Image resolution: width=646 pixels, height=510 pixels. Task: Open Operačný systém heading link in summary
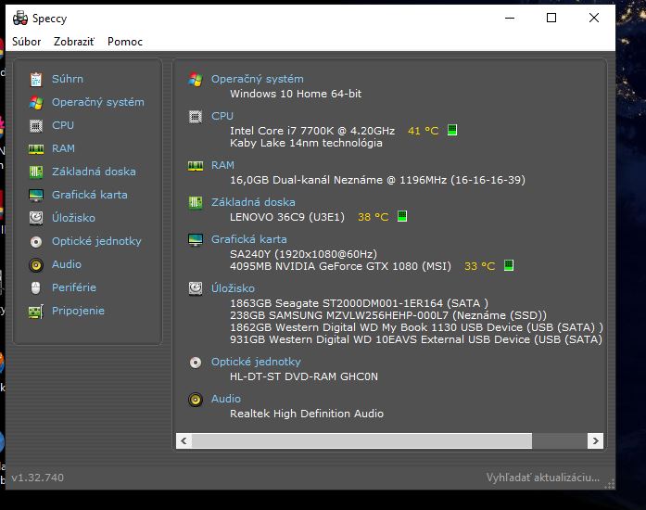[257, 79]
